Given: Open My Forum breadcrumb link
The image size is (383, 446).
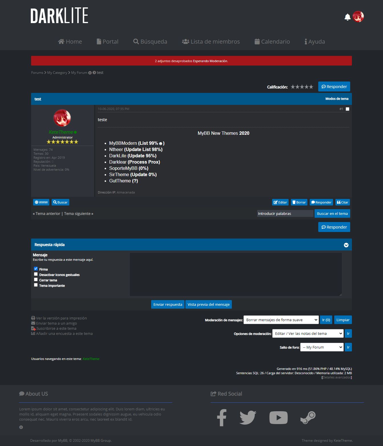Looking at the screenshot, I should click(79, 73).
